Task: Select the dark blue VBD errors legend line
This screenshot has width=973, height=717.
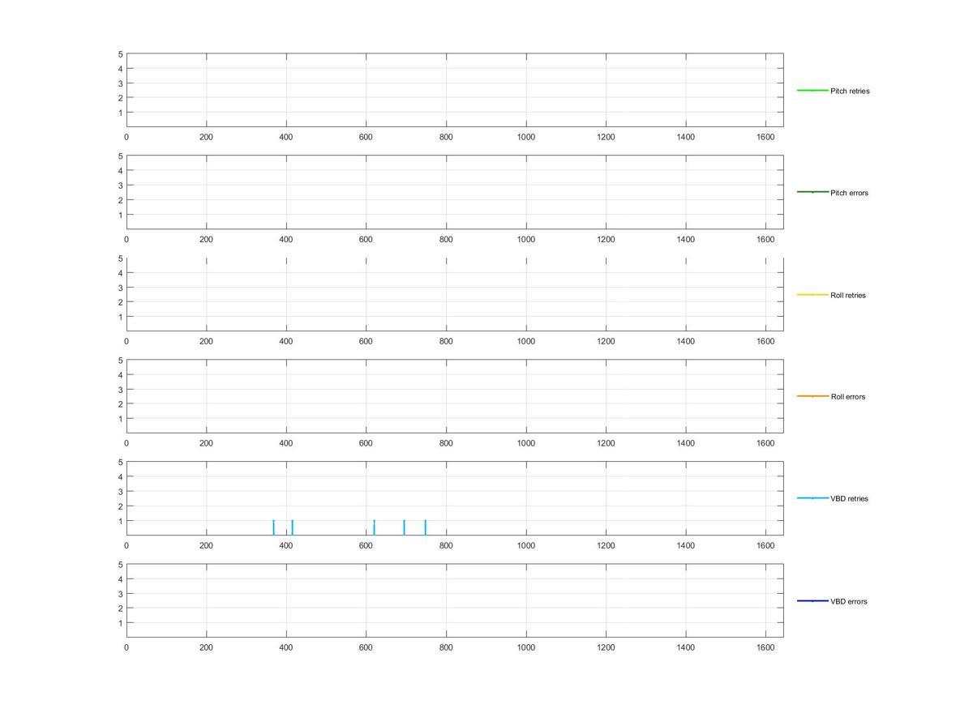Action: click(812, 600)
